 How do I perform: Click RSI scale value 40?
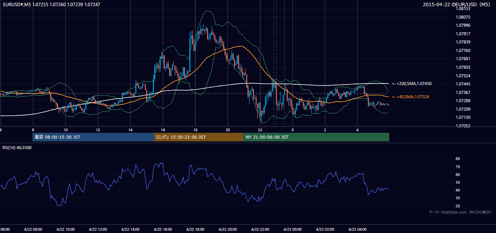(x=458, y=190)
